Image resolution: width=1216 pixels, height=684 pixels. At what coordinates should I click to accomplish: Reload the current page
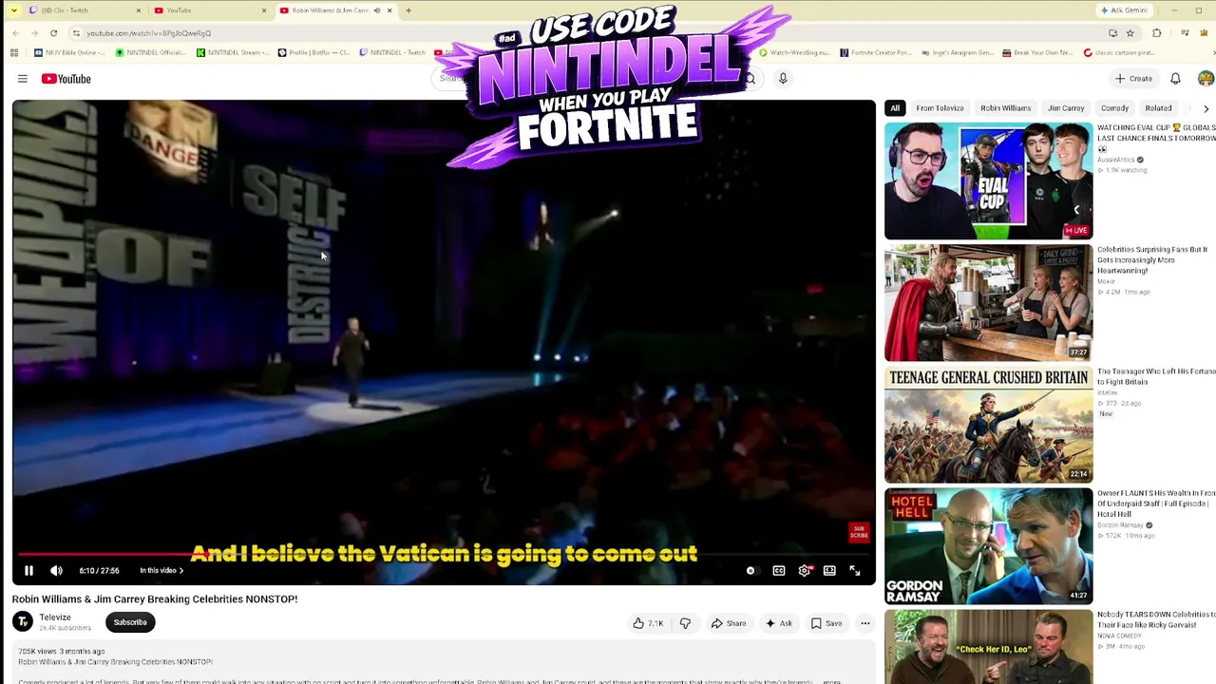click(53, 33)
